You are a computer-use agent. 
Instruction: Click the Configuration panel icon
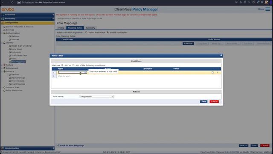point(3,23)
